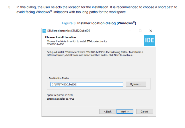
Task: Click the Choose Install Location heading
Action: click(61, 37)
